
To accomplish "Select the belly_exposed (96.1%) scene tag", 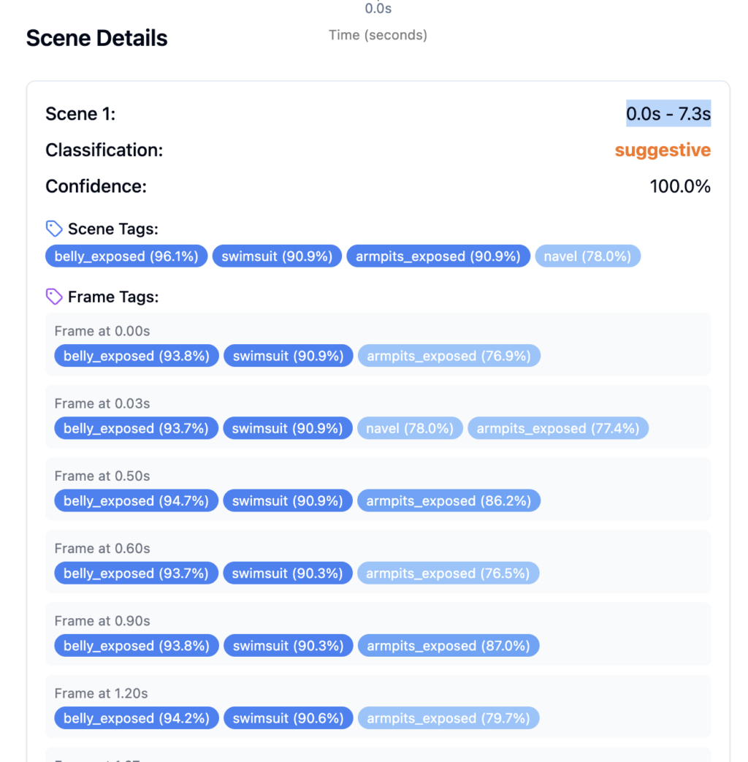I will pos(126,256).
